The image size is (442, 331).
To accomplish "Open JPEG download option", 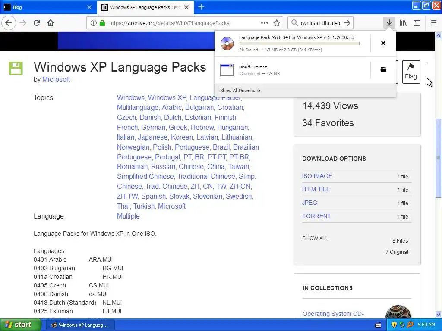I will click(x=309, y=203).
